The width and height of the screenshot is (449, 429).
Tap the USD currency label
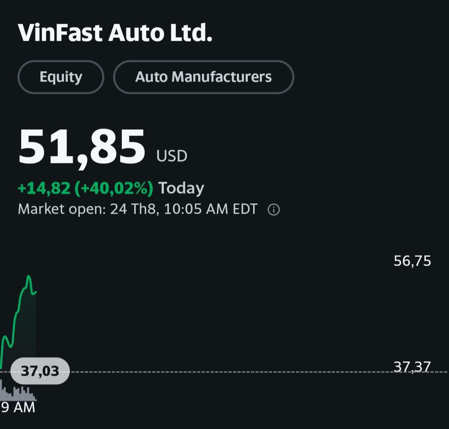click(x=172, y=156)
